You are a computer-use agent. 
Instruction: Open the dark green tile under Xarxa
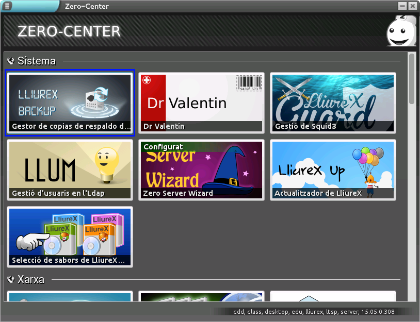[202, 296]
